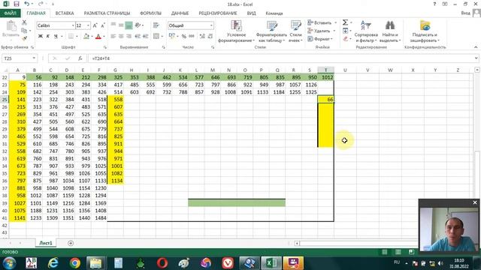The width and height of the screenshot is (481, 270).
Task: Click the Подписать и зашифровать folder icon
Action: 425,25
